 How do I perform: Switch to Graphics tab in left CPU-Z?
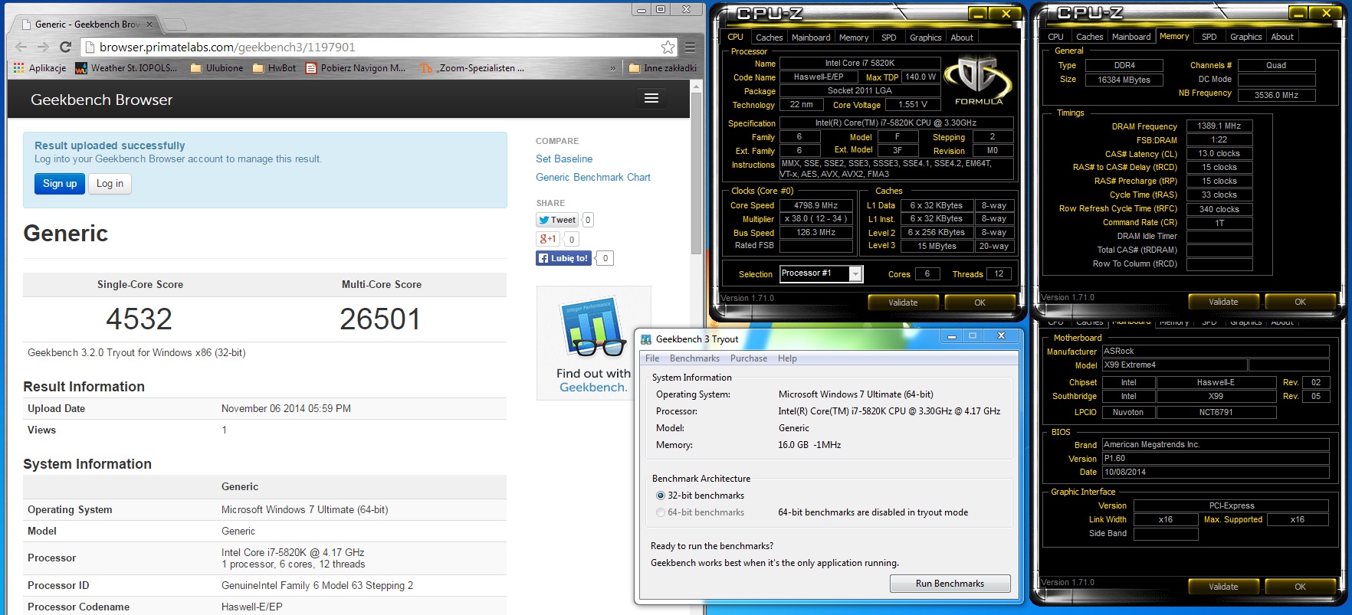pyautogui.click(x=925, y=38)
